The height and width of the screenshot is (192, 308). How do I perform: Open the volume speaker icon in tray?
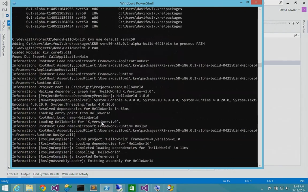click(287, 188)
